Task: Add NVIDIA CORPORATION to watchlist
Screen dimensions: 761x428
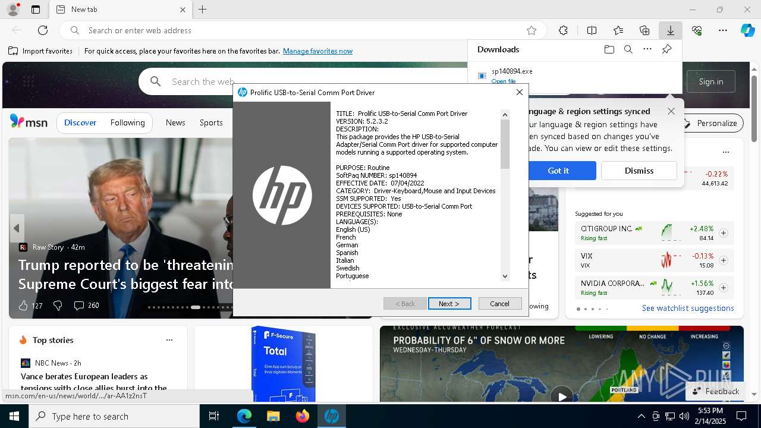Action: click(x=724, y=288)
